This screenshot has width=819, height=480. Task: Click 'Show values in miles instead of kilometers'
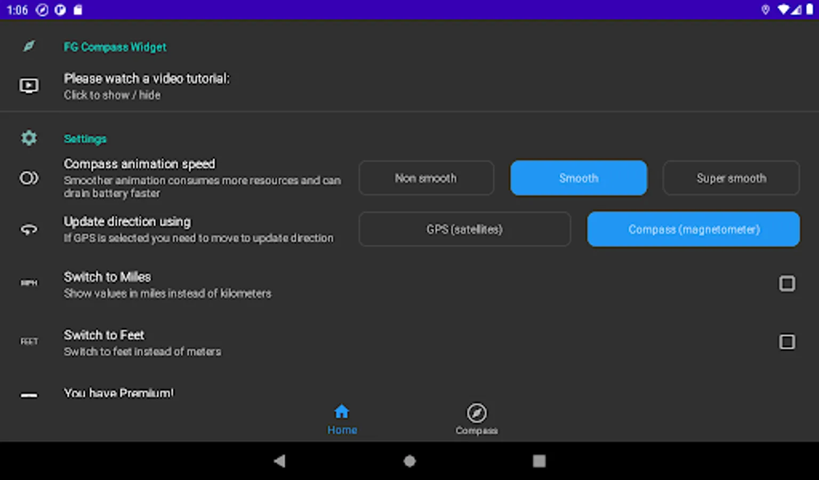167,293
